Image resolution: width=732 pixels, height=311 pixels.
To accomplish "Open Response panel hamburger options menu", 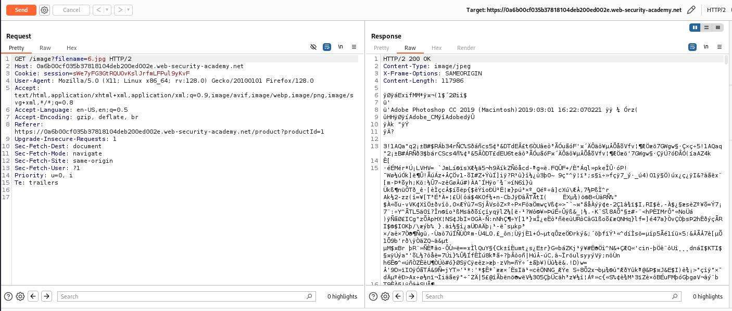I will click(719, 47).
